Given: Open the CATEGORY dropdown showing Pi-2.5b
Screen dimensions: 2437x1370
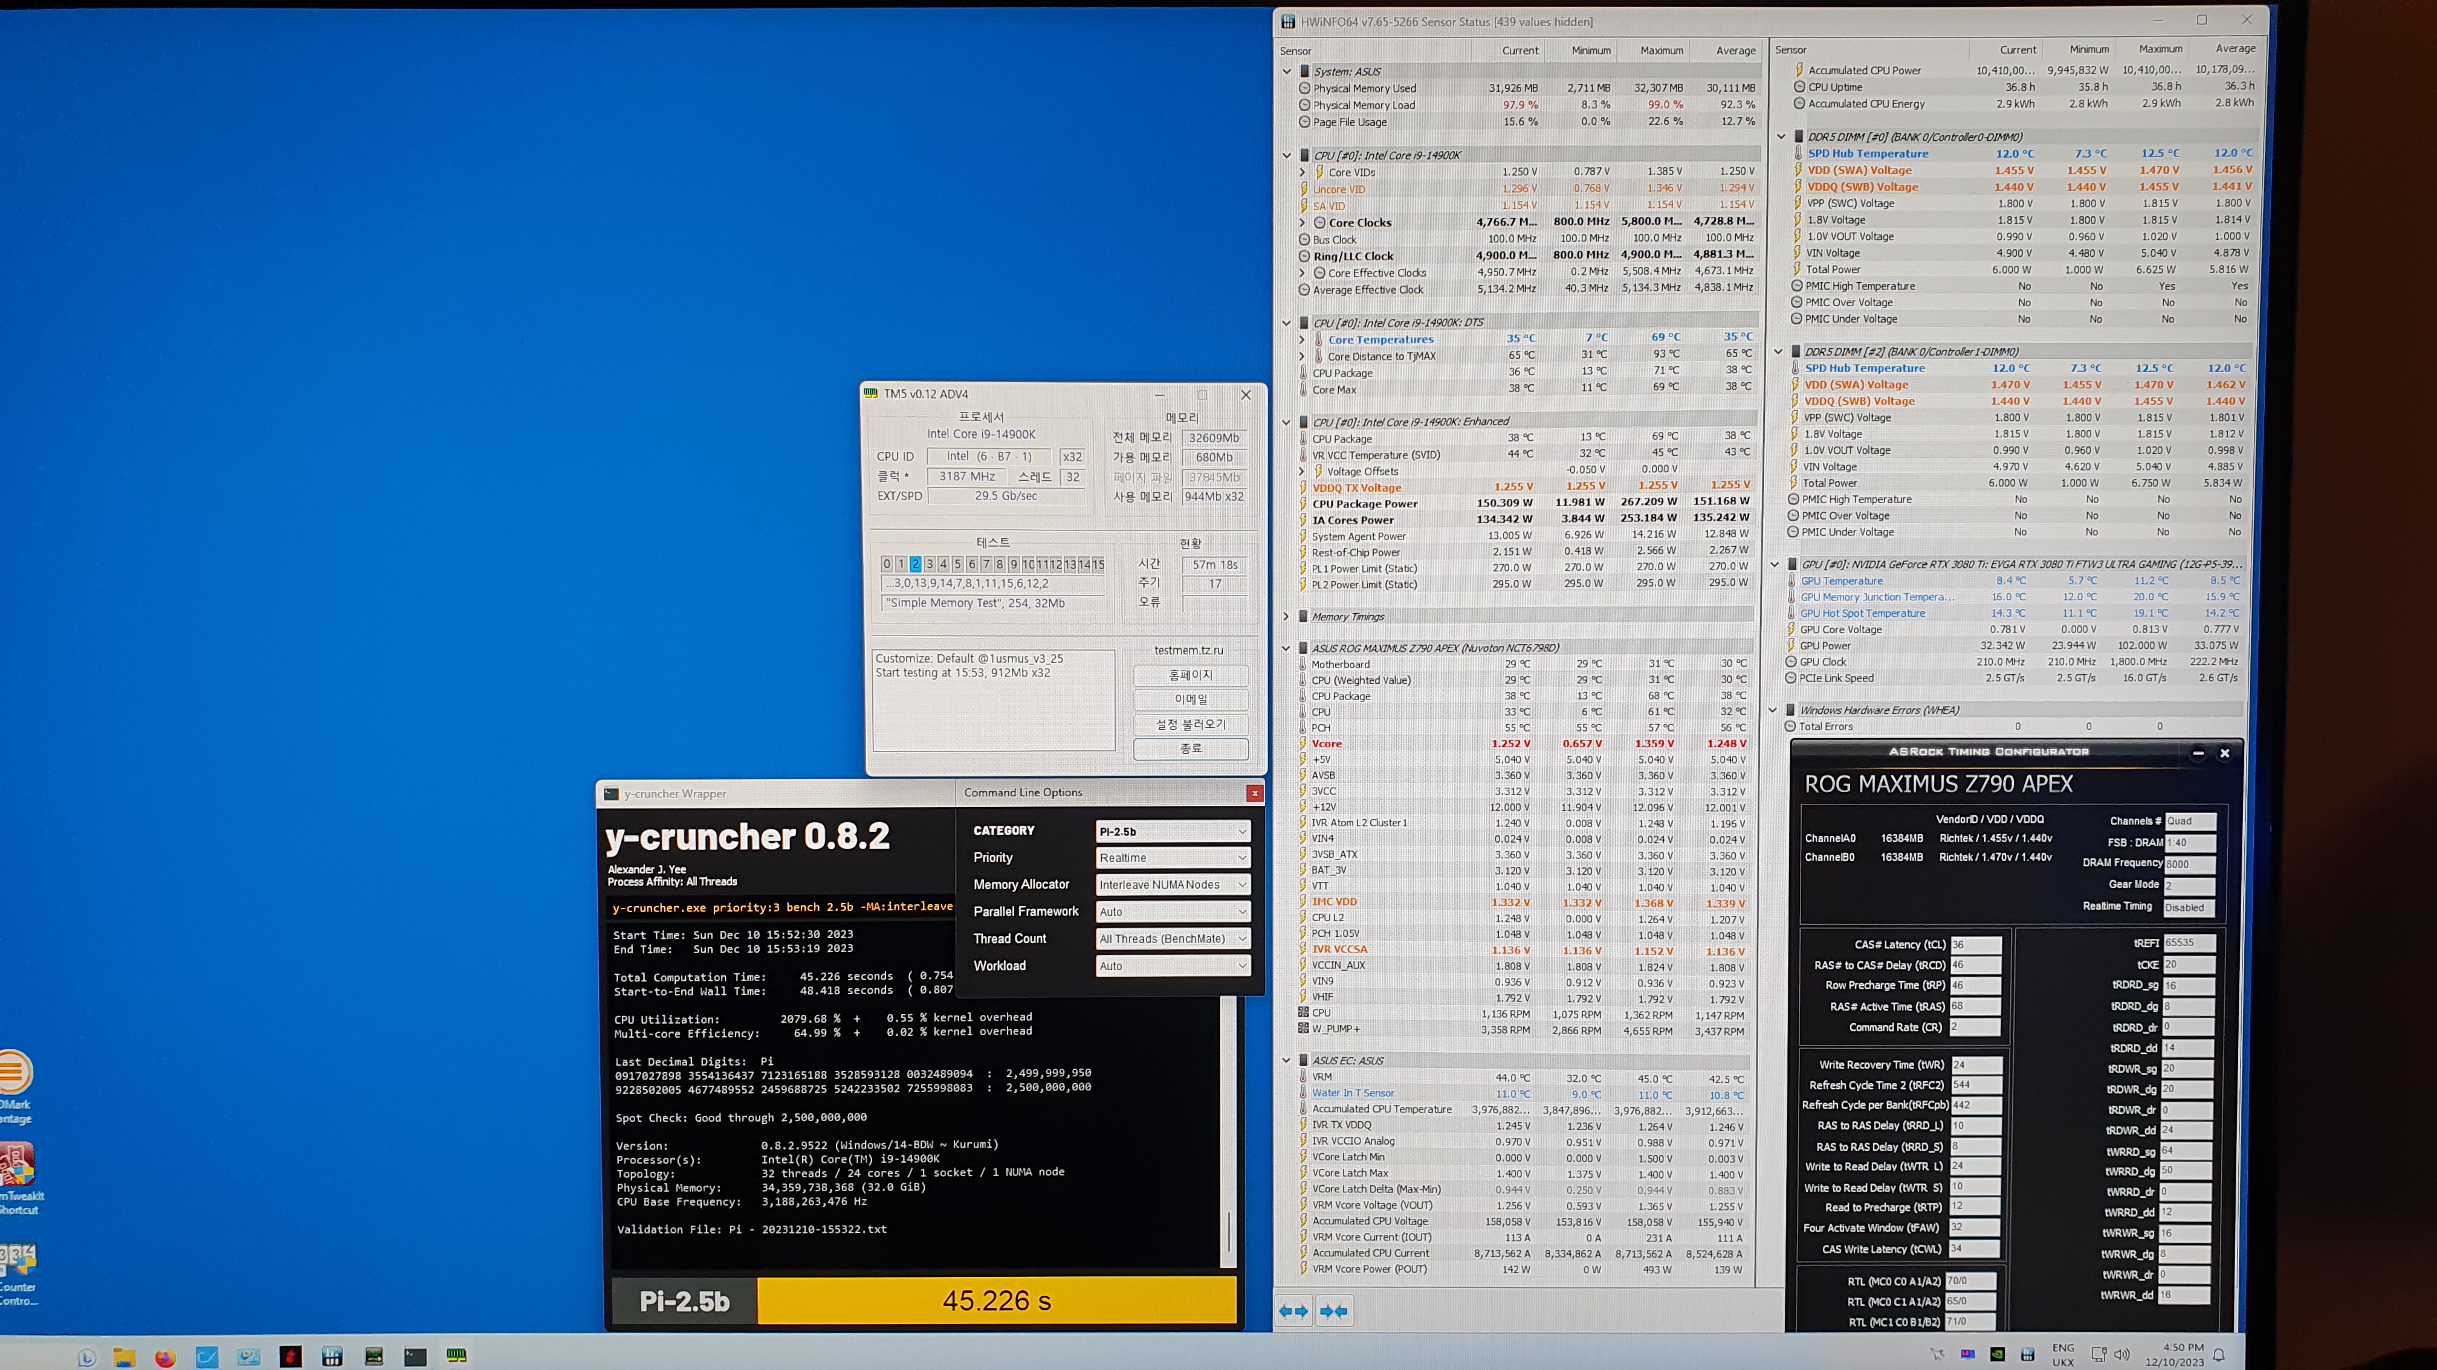Looking at the screenshot, I should tap(1173, 831).
